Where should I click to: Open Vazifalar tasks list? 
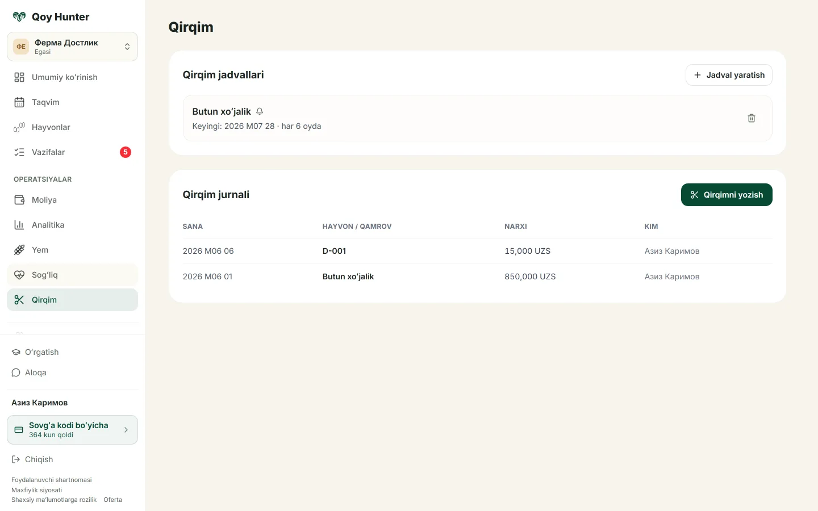coord(72,152)
